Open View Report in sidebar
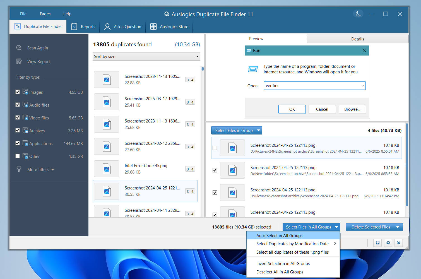 pyautogui.click(x=39, y=62)
